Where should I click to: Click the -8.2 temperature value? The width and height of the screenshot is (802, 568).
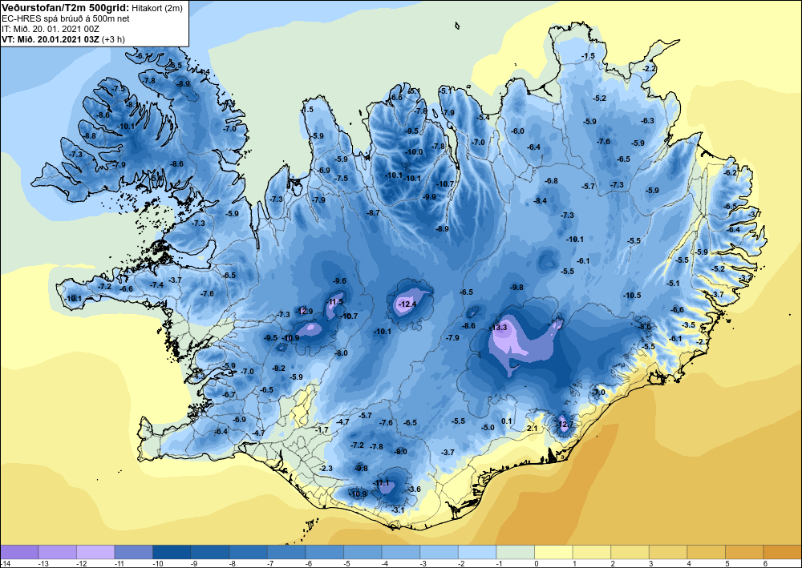279,368
